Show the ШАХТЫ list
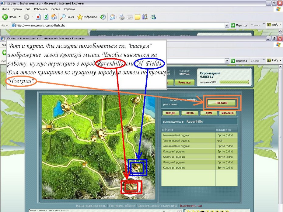The height and width of the screenshot is (212, 283). (190, 113)
